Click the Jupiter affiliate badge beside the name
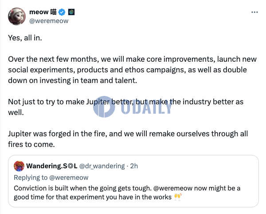The width and height of the screenshot is (266, 214). click(71, 12)
